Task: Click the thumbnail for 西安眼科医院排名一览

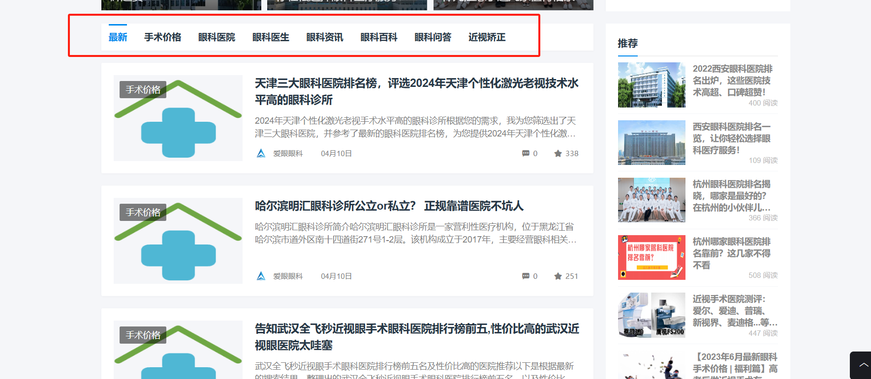Action: point(652,142)
